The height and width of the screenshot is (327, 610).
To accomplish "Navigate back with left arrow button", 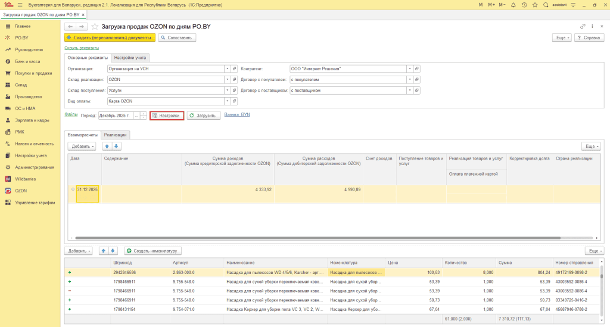I will click(x=70, y=26).
